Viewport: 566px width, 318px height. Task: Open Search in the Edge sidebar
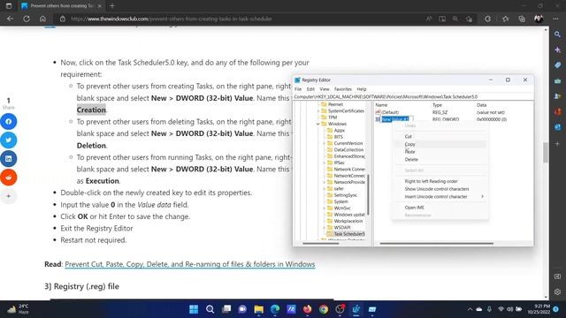point(558,34)
